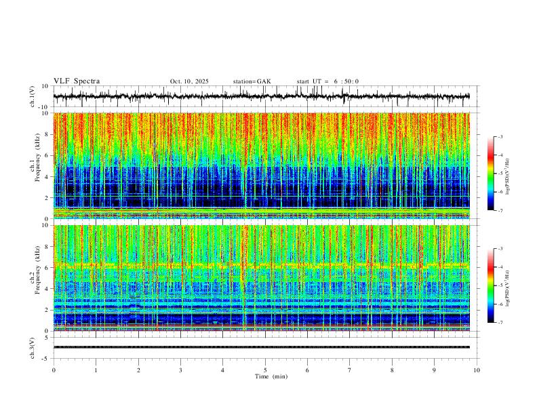Click the ch.1 voltage waveform trace
Viewport: 537px width, 415px height.
[262, 96]
